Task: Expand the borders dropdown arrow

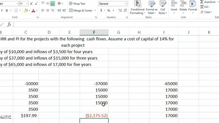Action: point(20,11)
